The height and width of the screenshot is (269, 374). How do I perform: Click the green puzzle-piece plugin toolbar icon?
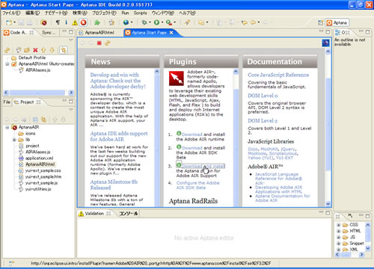(97, 22)
